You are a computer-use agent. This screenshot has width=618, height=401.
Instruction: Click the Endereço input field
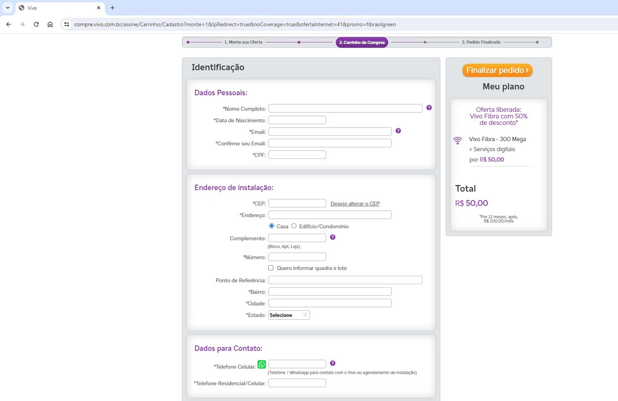point(330,215)
